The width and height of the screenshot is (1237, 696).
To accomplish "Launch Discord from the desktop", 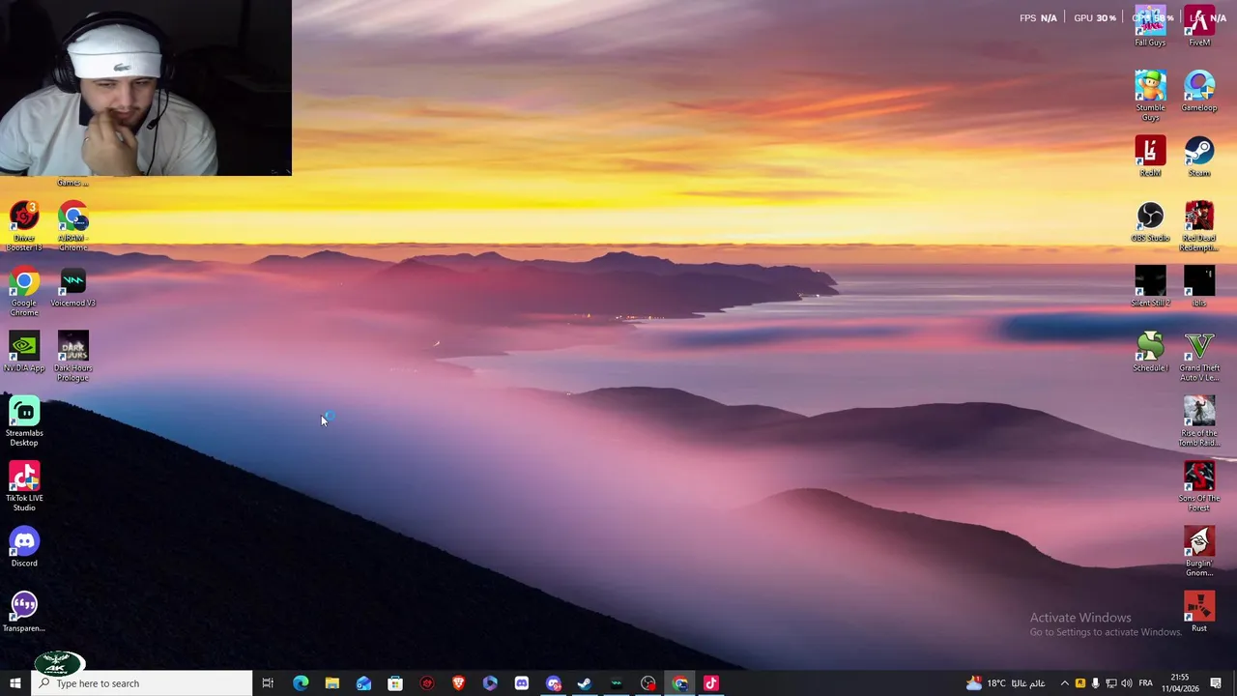I will coord(24,546).
